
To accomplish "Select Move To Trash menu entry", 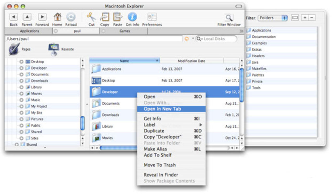I will 159,165.
